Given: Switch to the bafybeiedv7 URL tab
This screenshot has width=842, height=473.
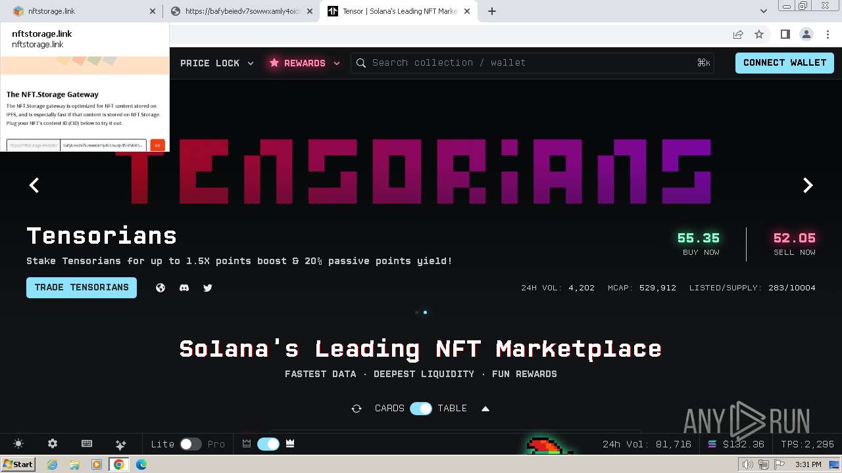Looking at the screenshot, I should [x=240, y=11].
